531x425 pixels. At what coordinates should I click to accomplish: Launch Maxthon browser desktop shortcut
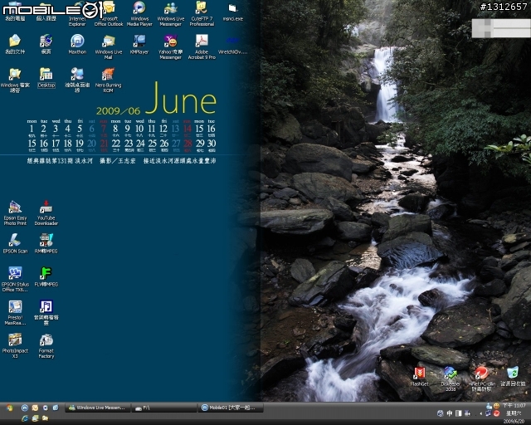coord(77,44)
